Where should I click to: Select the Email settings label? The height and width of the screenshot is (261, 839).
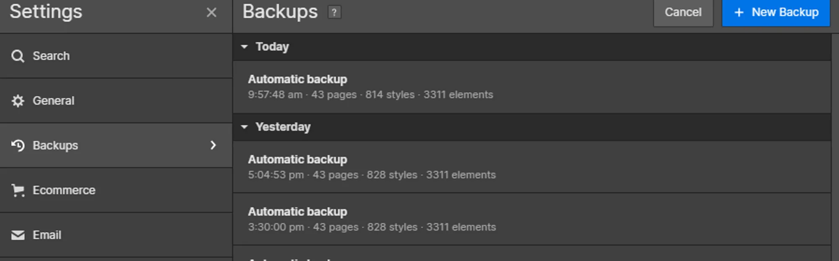[47, 235]
